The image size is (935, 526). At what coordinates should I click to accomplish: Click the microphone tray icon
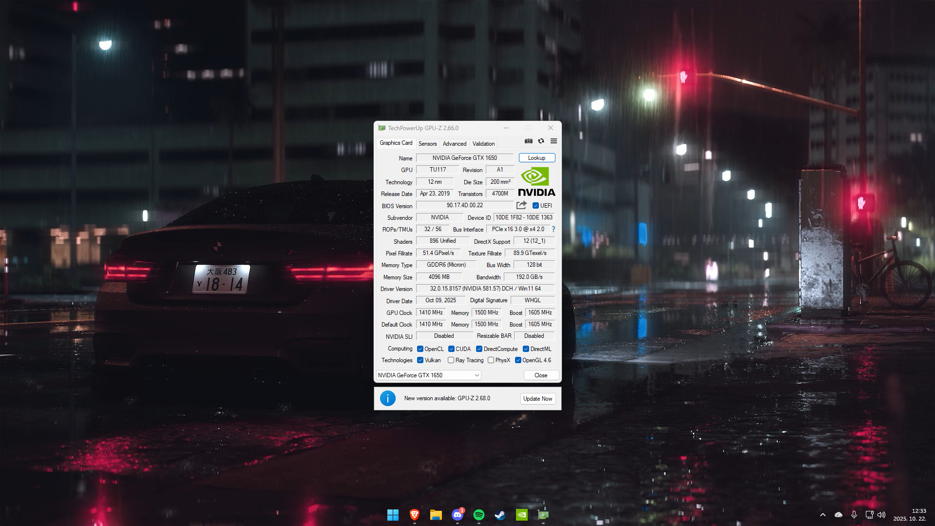click(x=854, y=515)
